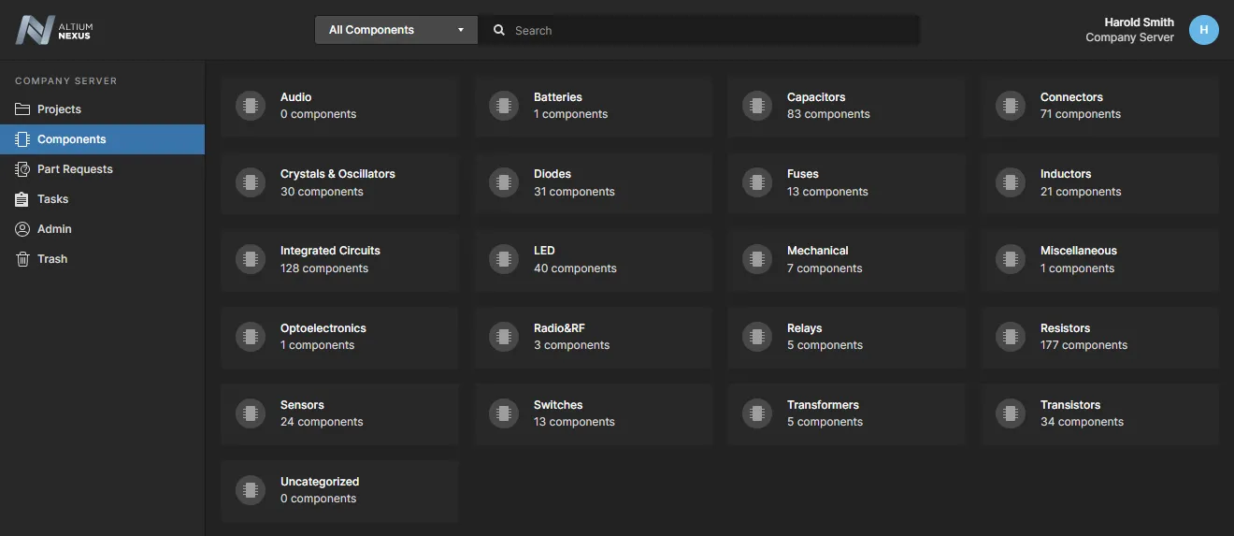Click the Altium Nexus logo
This screenshot has height=536, width=1234.
tap(54, 30)
